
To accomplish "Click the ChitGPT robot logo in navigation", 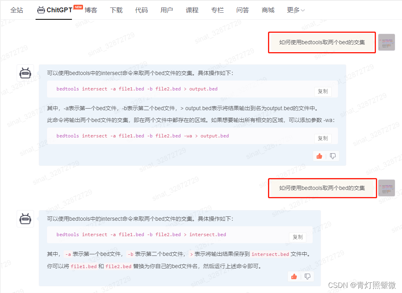I will 41,10.
